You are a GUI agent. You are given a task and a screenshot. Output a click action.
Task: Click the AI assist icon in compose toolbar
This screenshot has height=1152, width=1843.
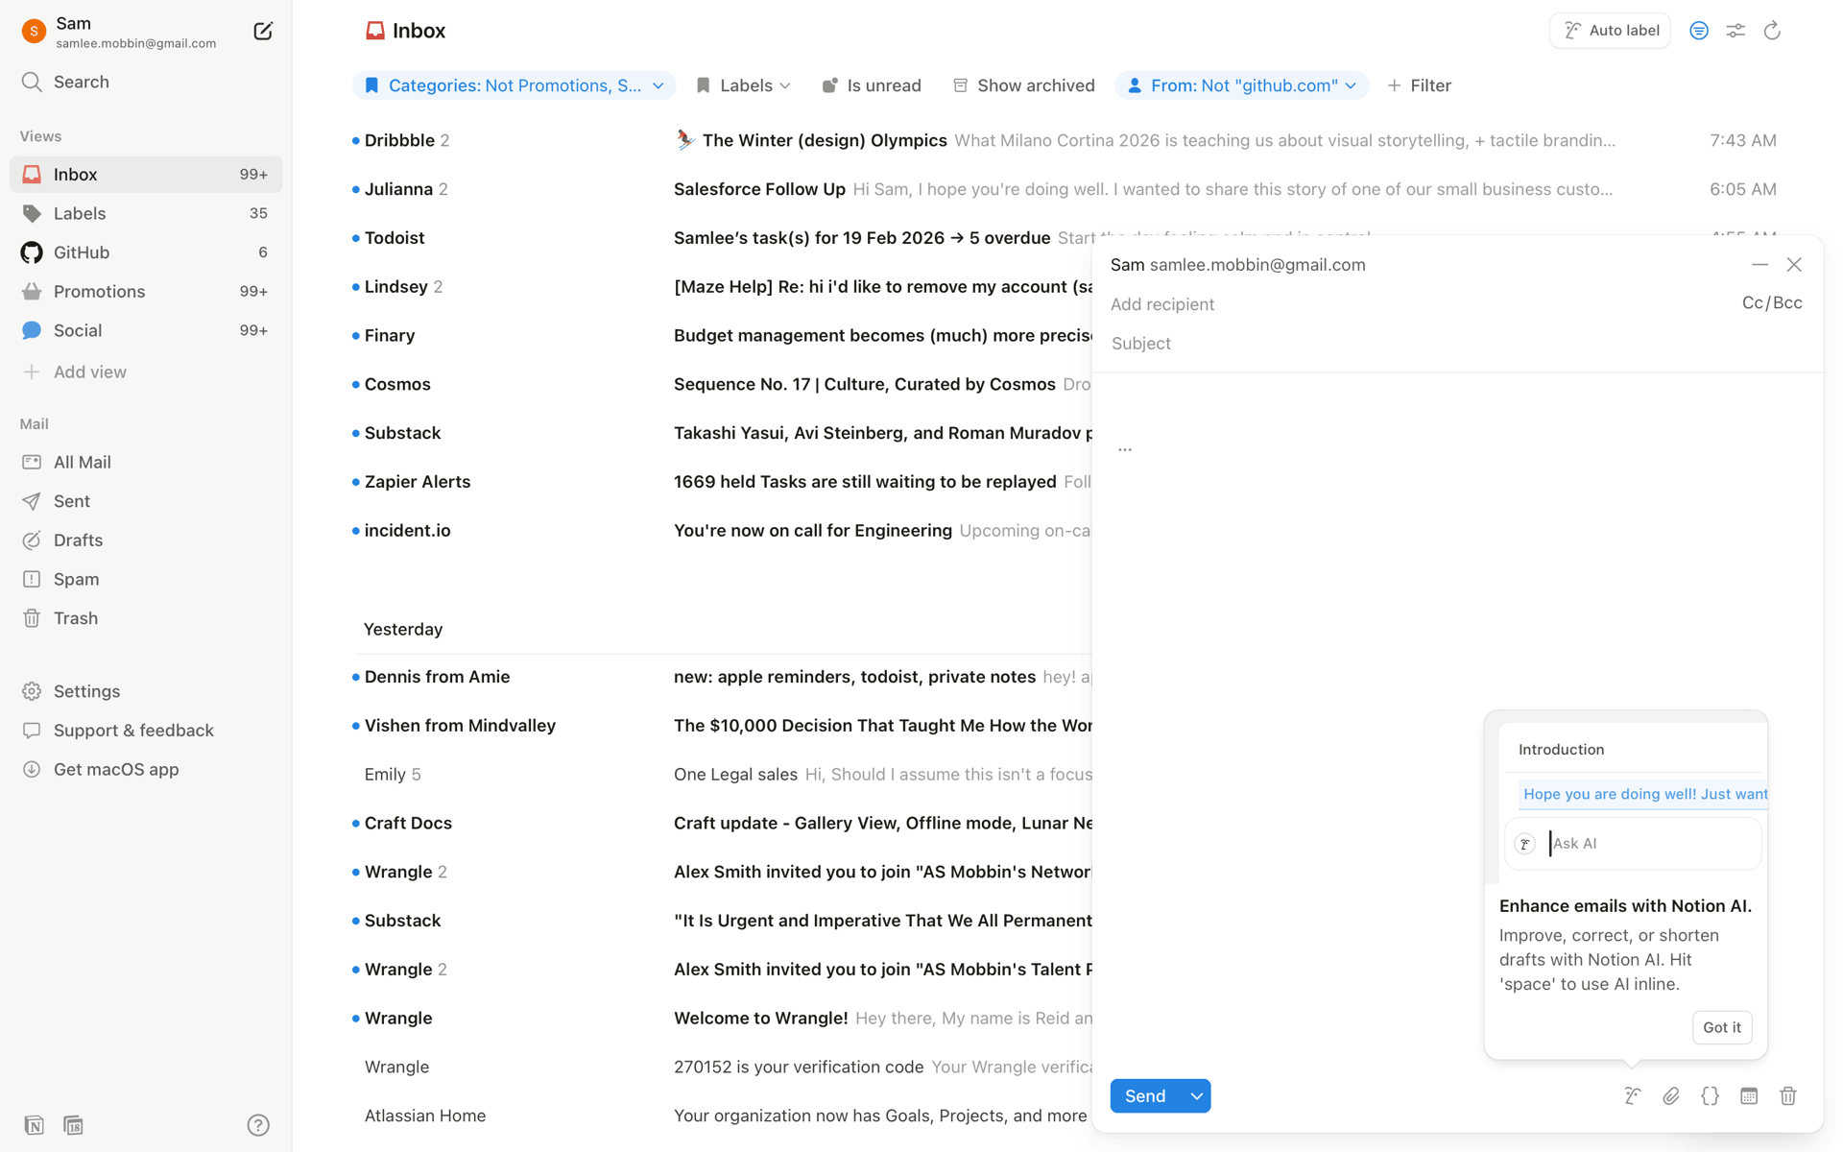(x=1633, y=1095)
